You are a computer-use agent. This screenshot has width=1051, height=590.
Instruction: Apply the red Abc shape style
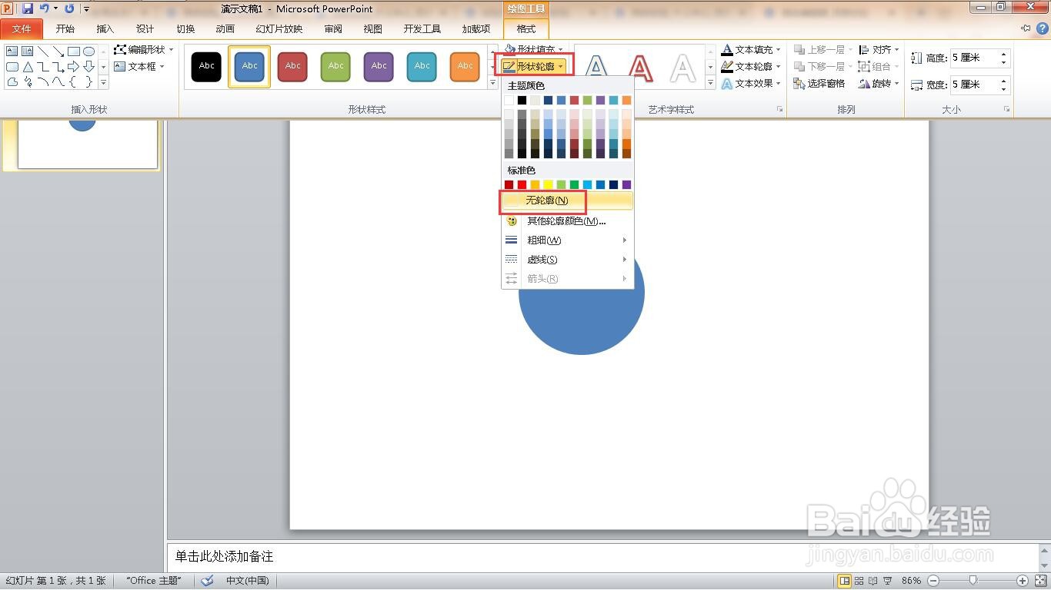pyautogui.click(x=293, y=66)
